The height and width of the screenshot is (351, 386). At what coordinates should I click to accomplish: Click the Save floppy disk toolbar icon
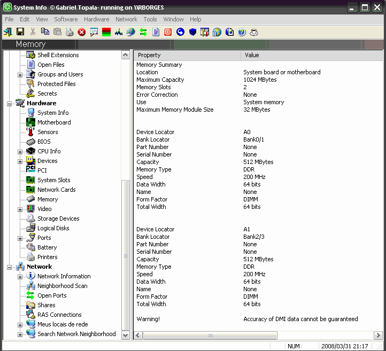click(20, 32)
